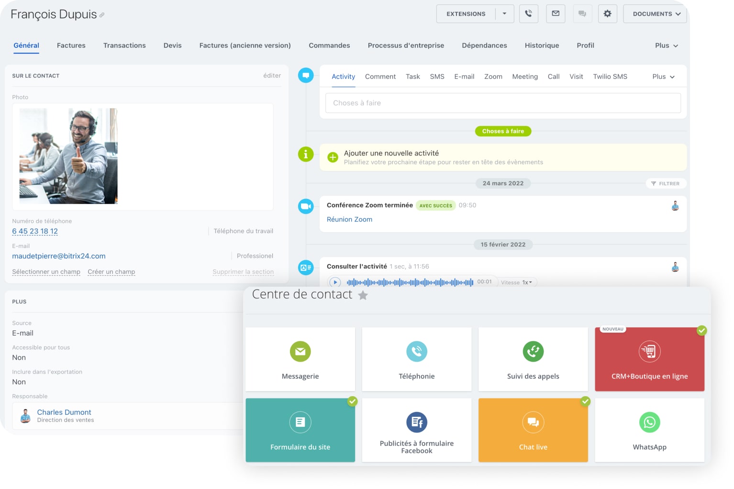Click the chat bubbles icon in header
The width and height of the screenshot is (734, 489).
coord(582,14)
